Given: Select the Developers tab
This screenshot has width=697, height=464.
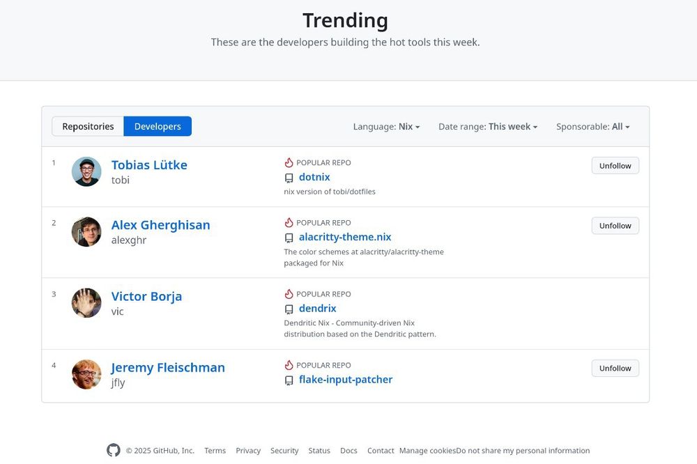Looking at the screenshot, I should [158, 127].
